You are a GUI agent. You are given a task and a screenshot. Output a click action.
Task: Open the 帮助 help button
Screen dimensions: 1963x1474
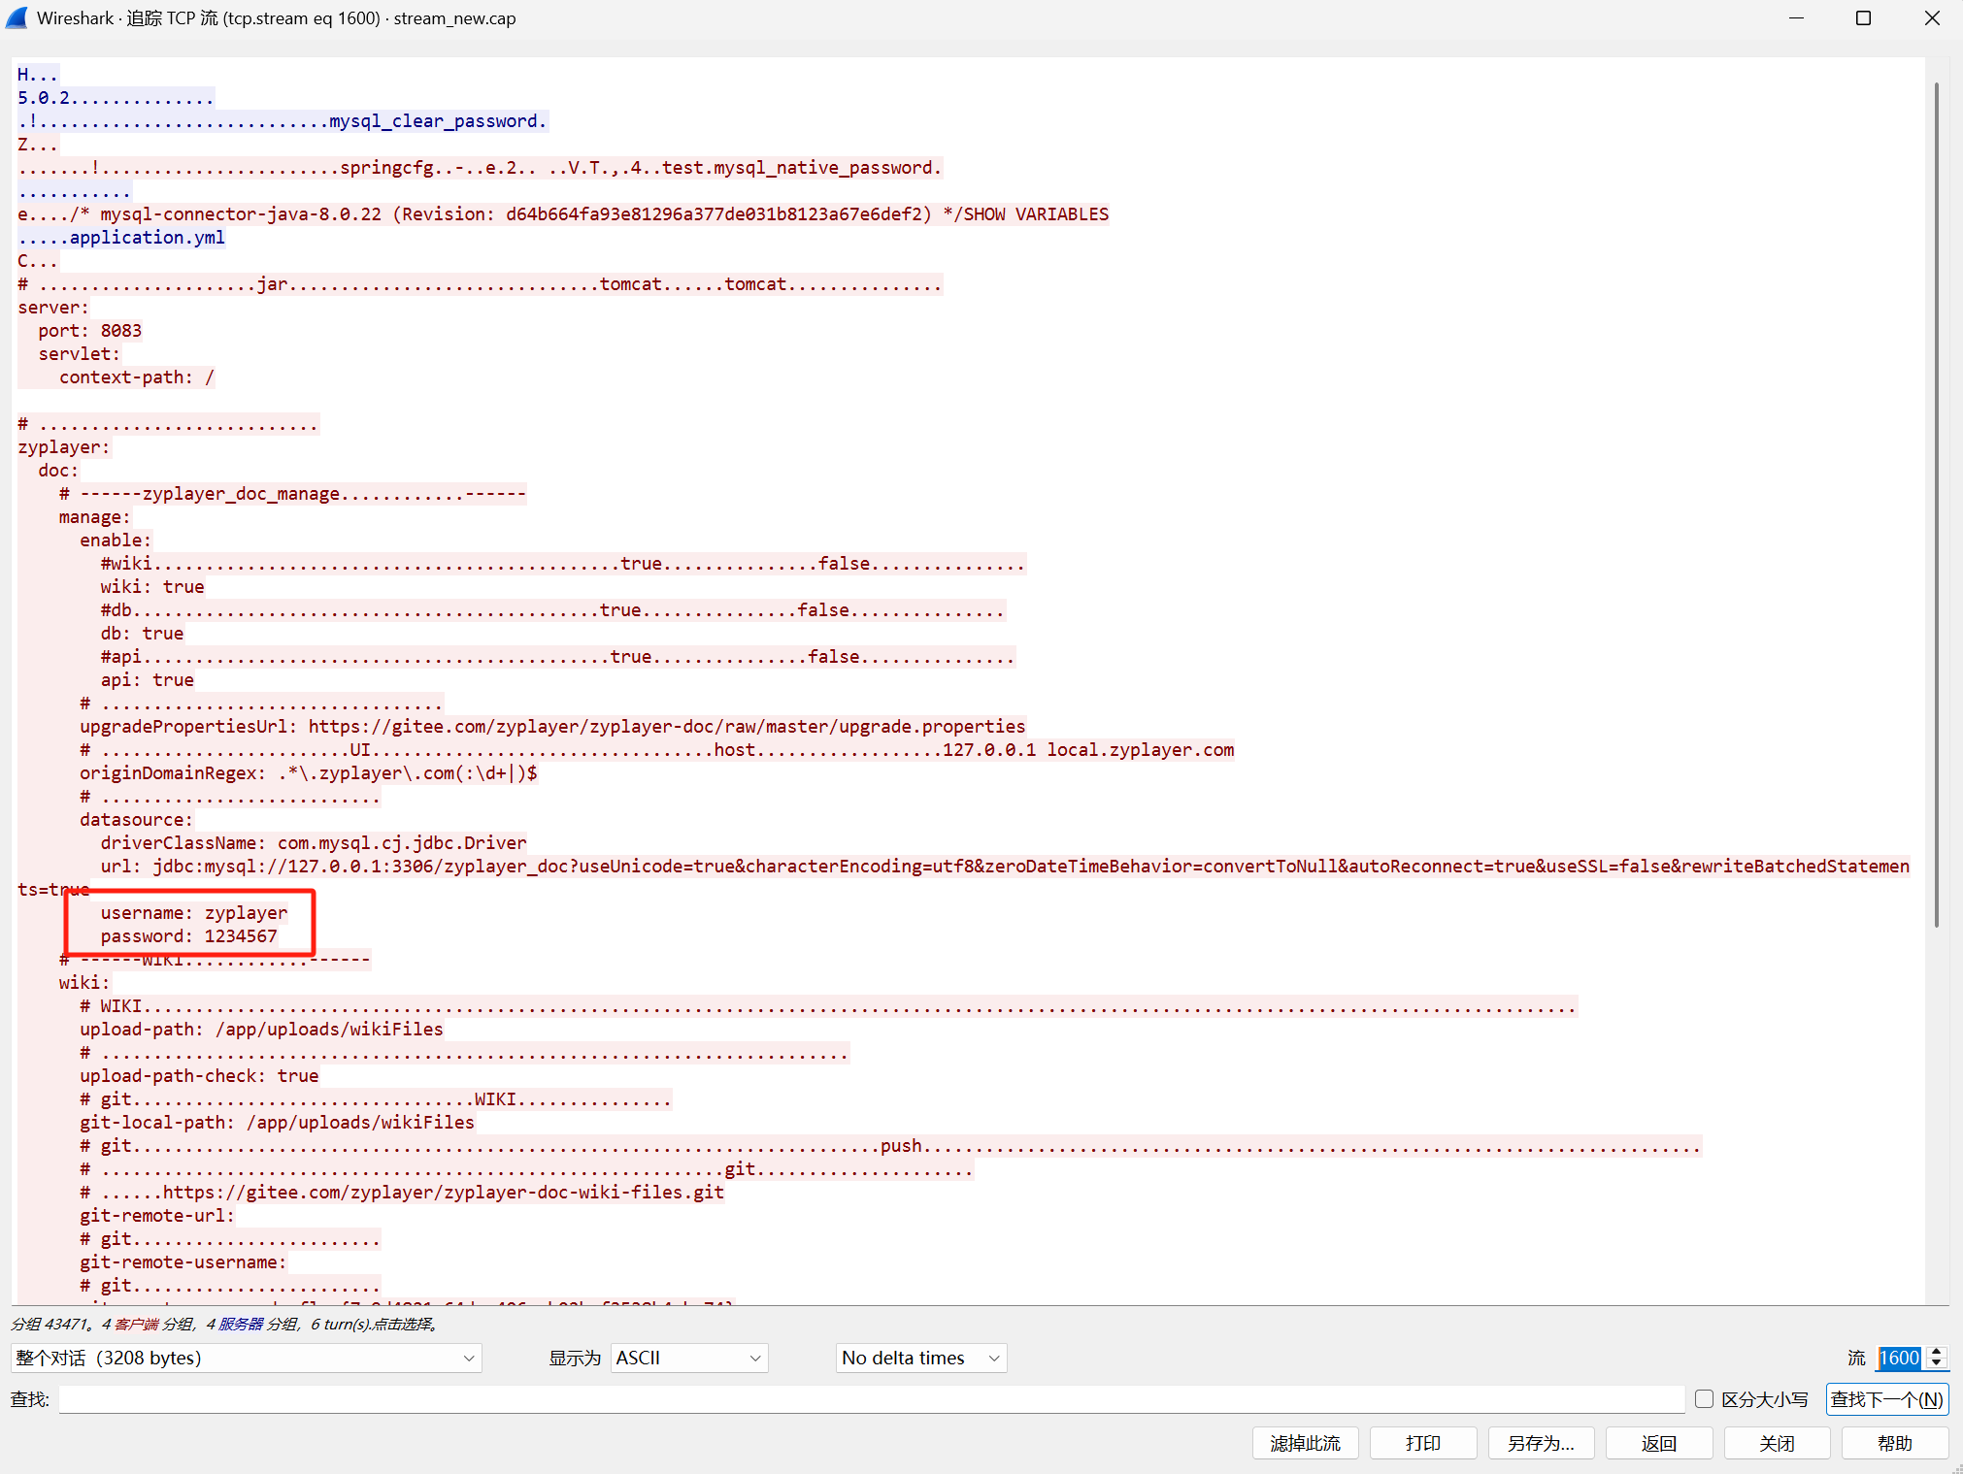click(1894, 1443)
